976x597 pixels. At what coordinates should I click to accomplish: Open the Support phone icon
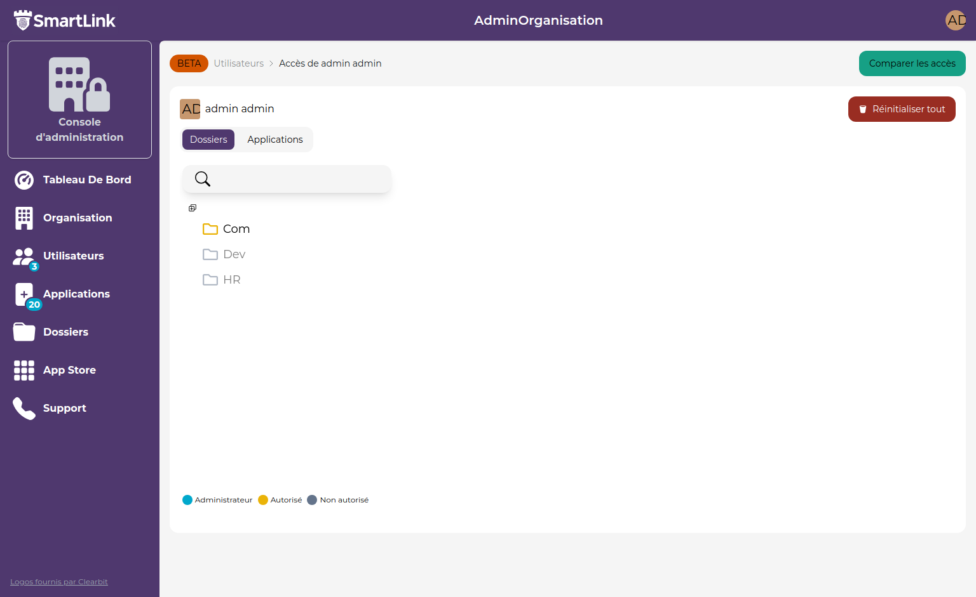(24, 409)
